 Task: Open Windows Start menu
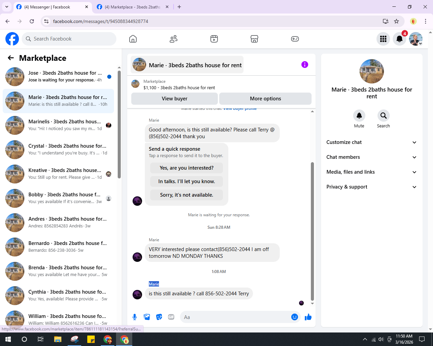8,339
